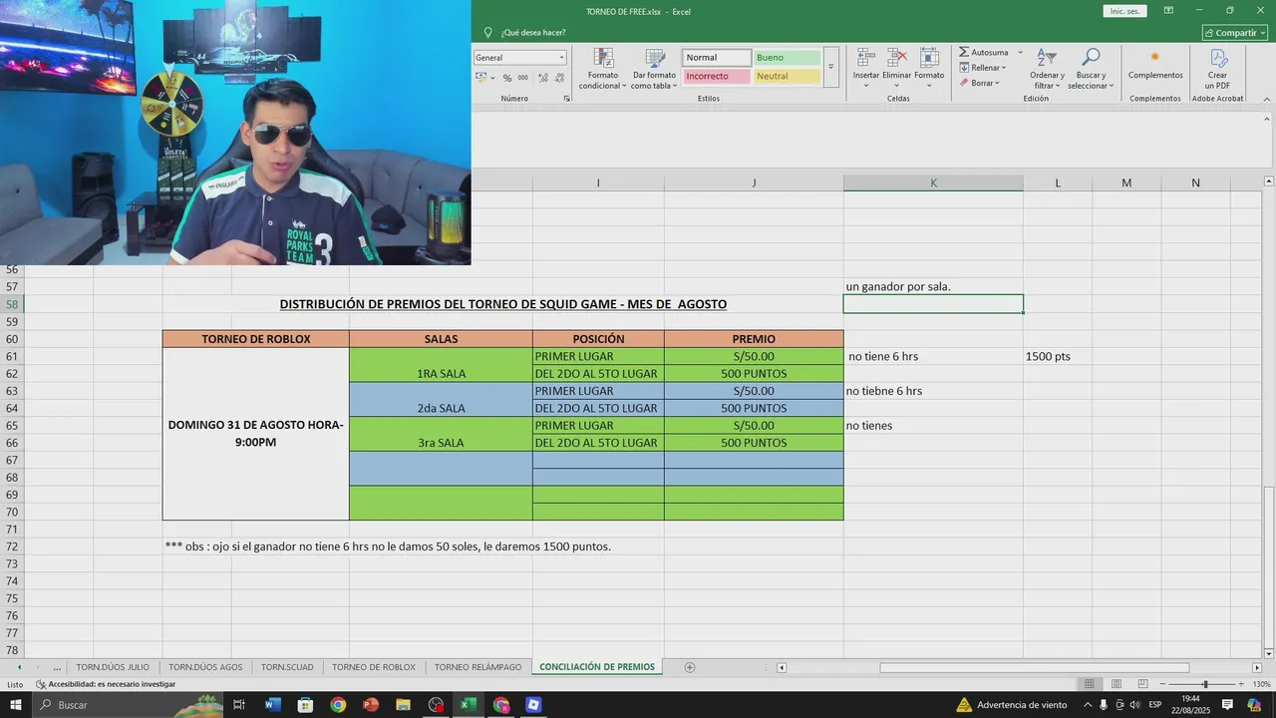The width and height of the screenshot is (1276, 718).
Task: Click accessibility status message
Action: 106,684
